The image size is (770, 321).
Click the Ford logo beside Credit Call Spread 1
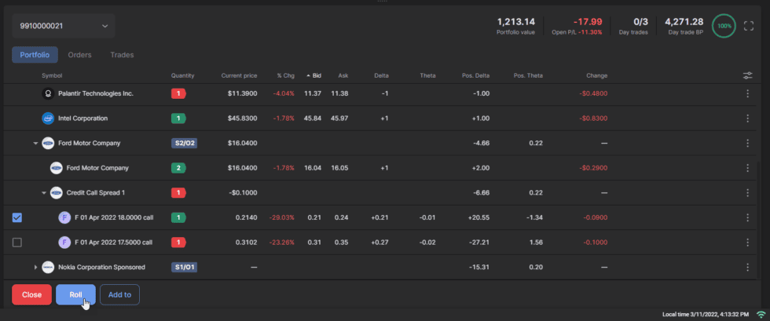tap(57, 193)
